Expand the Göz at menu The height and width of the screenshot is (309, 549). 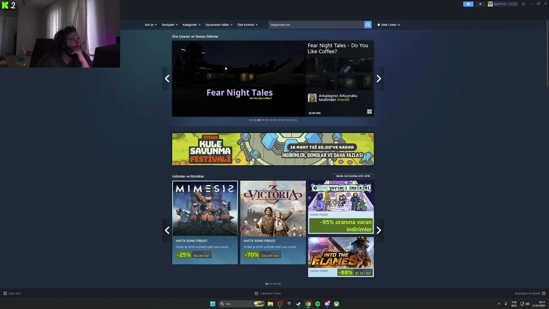click(x=151, y=25)
